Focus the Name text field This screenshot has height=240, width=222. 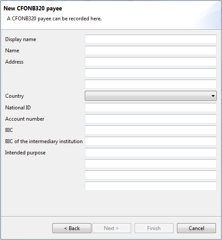151,50
